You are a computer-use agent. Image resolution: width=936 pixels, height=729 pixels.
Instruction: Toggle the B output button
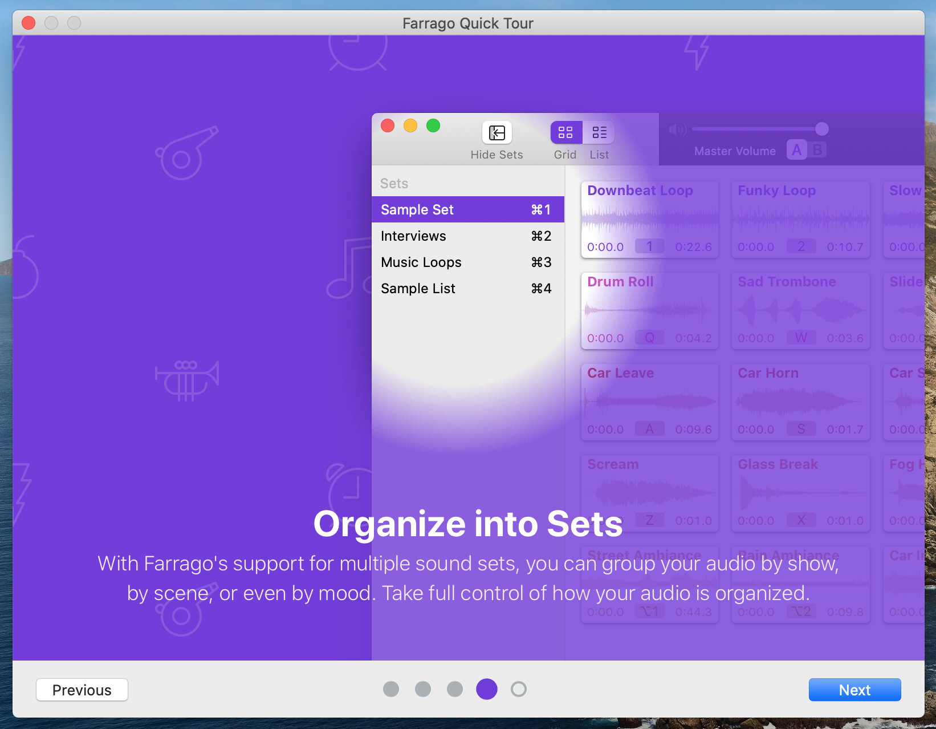(817, 150)
